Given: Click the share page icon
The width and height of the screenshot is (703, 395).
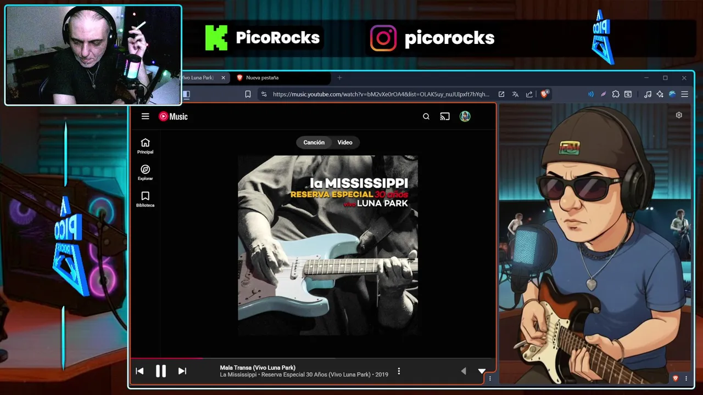Looking at the screenshot, I should [529, 94].
